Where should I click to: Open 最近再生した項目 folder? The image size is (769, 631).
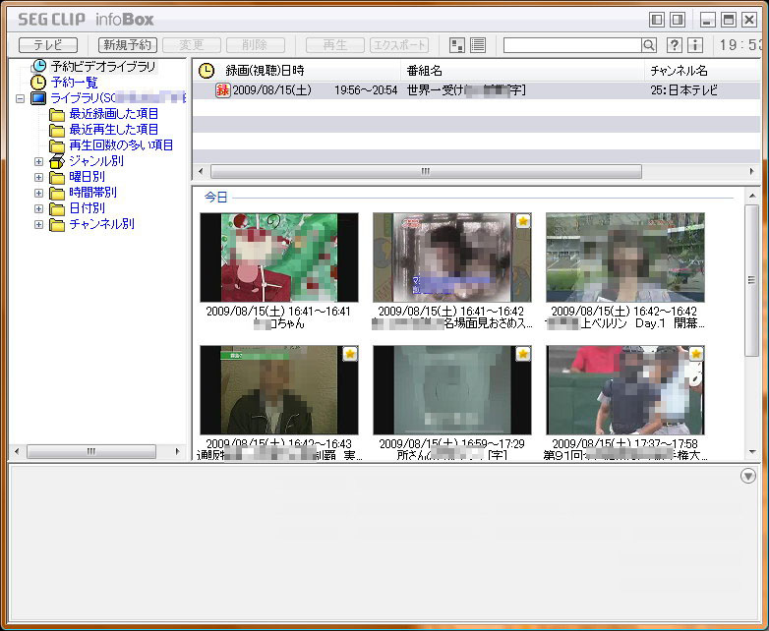coord(113,130)
